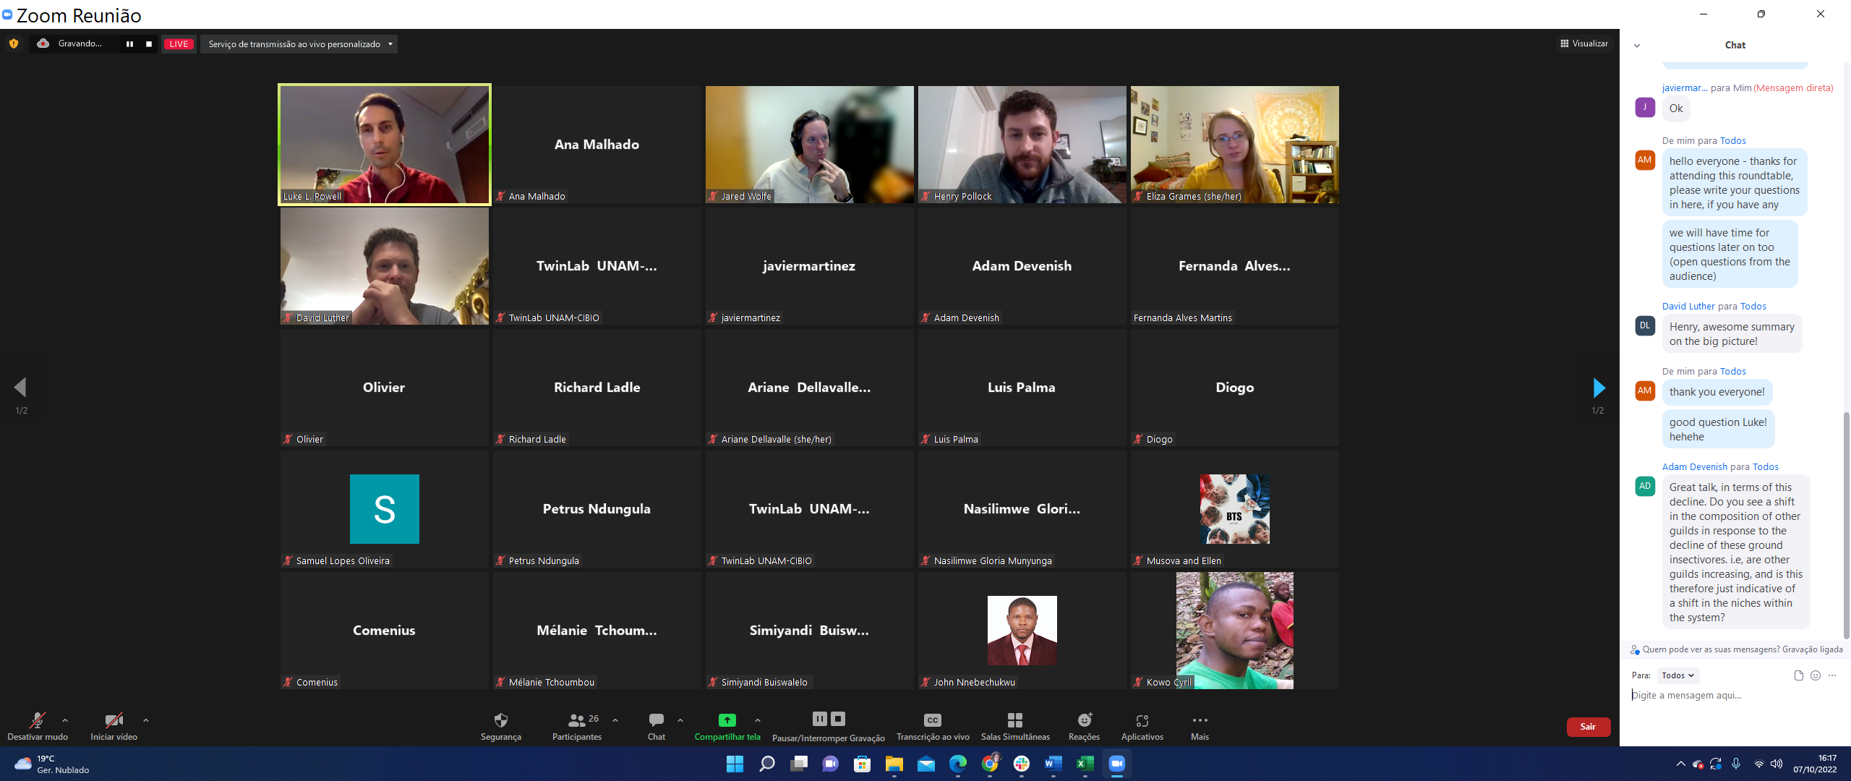Open the Visualizar view options
This screenshot has height=781, width=1851.
click(1584, 43)
